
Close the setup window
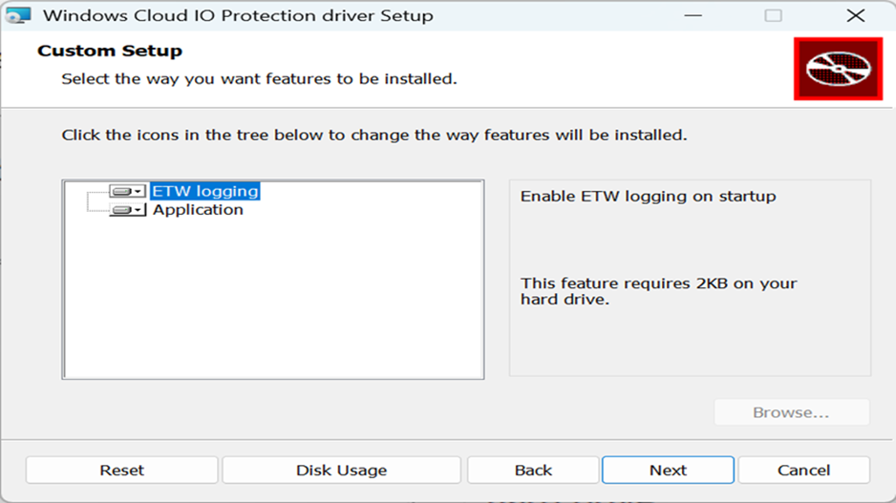tap(856, 15)
